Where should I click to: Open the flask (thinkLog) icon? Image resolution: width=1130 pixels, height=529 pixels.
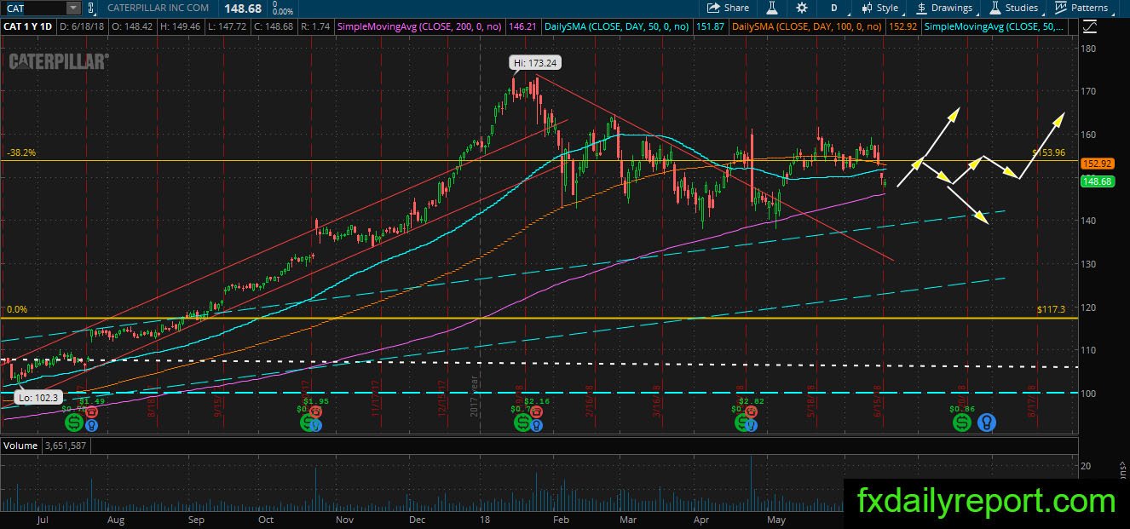tap(773, 8)
